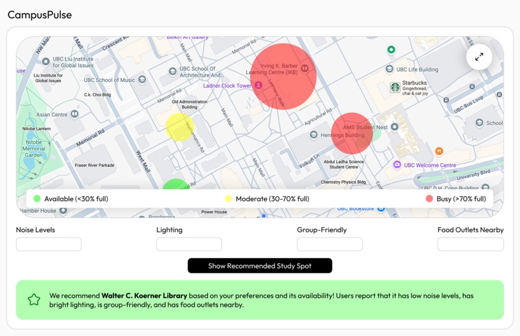Click the orange restaurant fork-knife pin

[439, 151]
